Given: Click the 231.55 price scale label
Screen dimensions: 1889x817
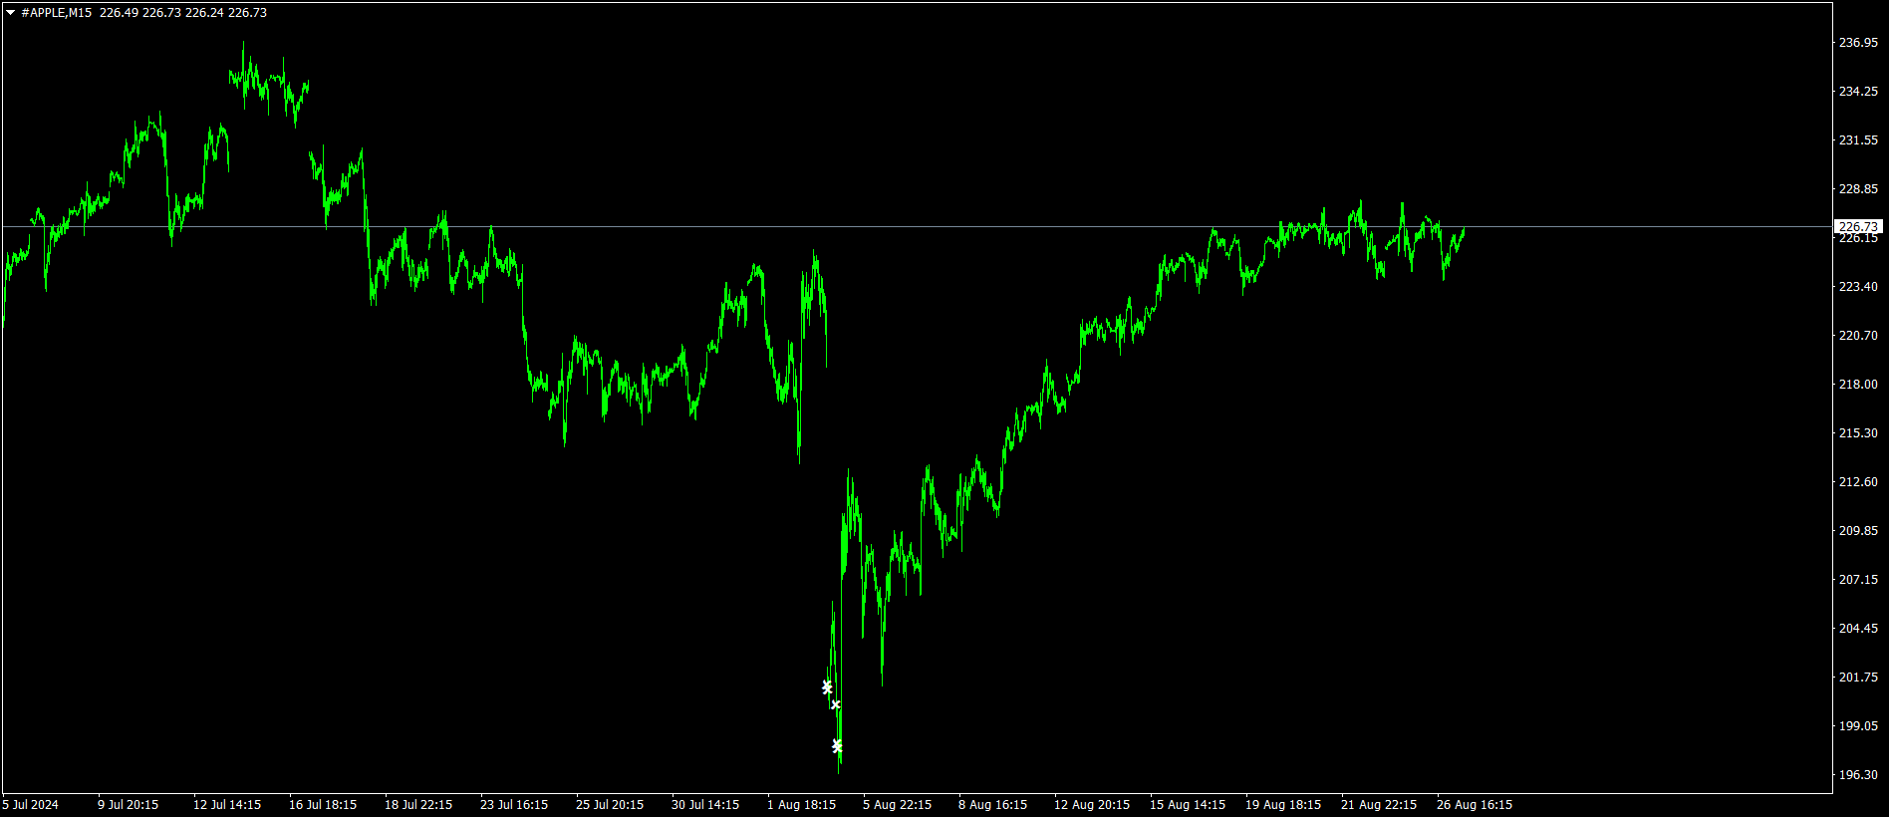Looking at the screenshot, I should coord(1858,140).
